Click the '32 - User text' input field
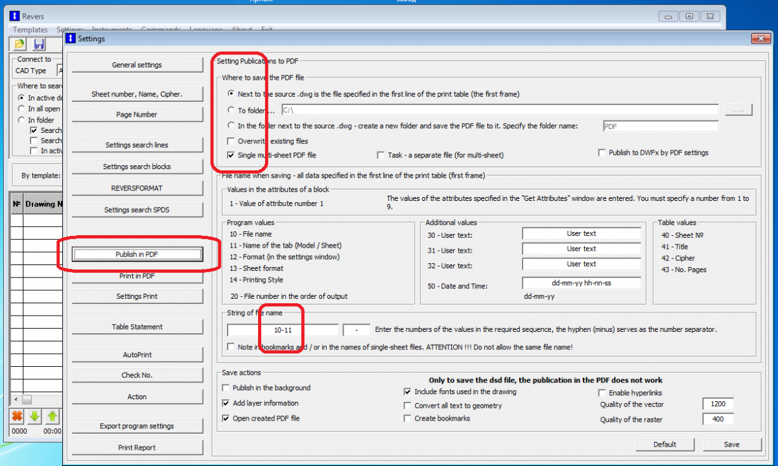Image resolution: width=778 pixels, height=466 pixels. pos(581,264)
